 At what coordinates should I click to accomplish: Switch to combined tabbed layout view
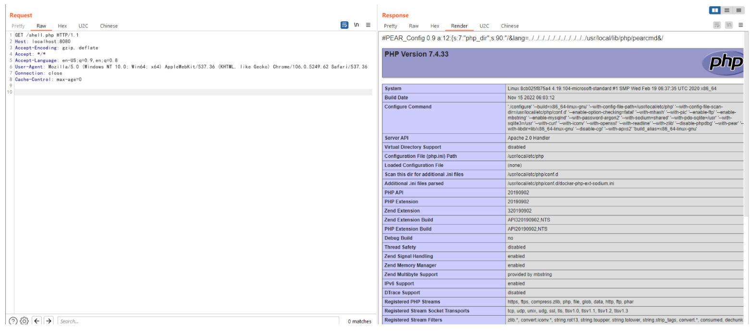pyautogui.click(x=739, y=10)
